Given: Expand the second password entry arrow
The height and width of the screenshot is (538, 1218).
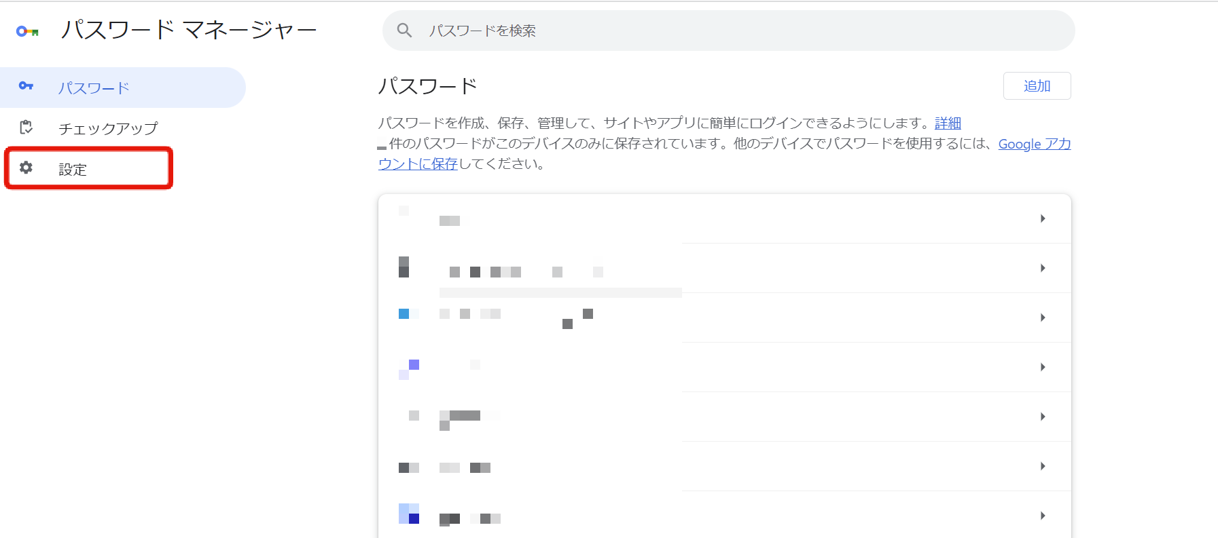Looking at the screenshot, I should coord(1043,268).
